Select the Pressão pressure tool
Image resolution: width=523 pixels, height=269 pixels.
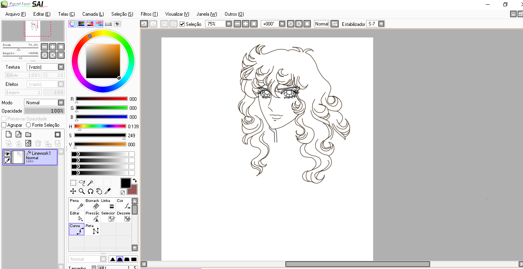[x=92, y=217]
